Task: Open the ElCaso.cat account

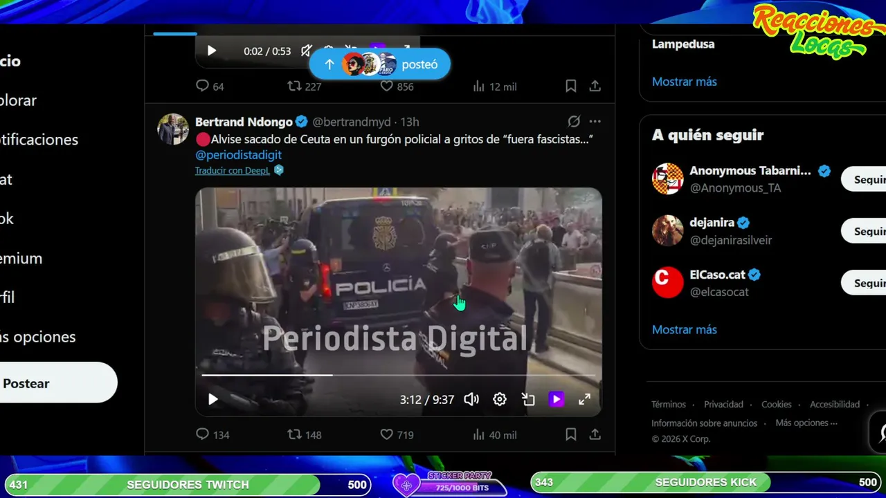Action: 717,275
